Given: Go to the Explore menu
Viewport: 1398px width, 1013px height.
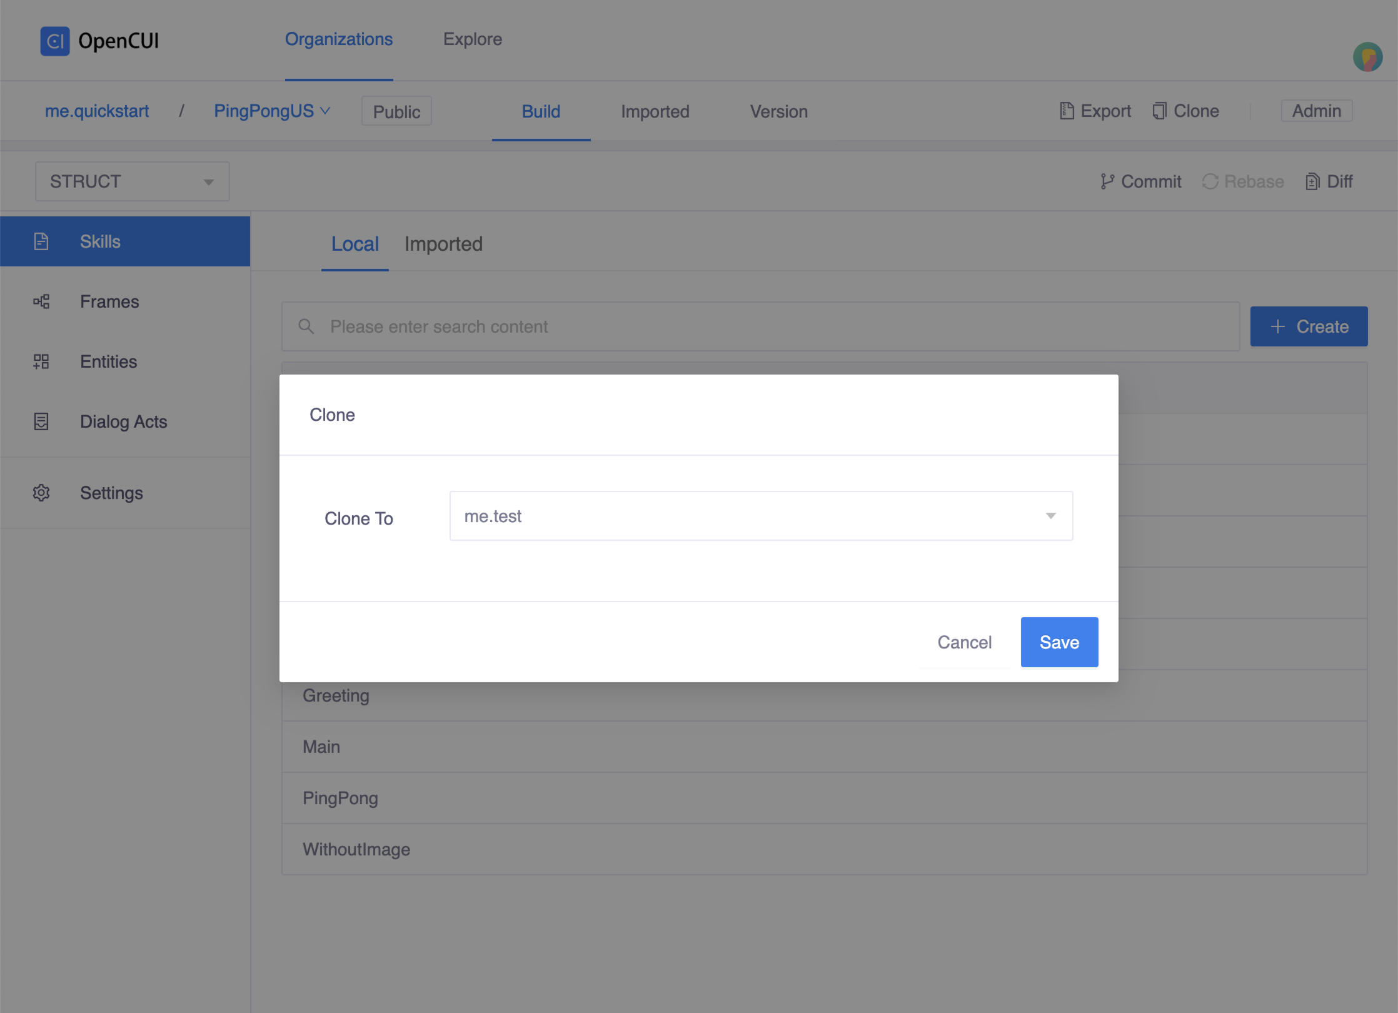Looking at the screenshot, I should pyautogui.click(x=472, y=39).
